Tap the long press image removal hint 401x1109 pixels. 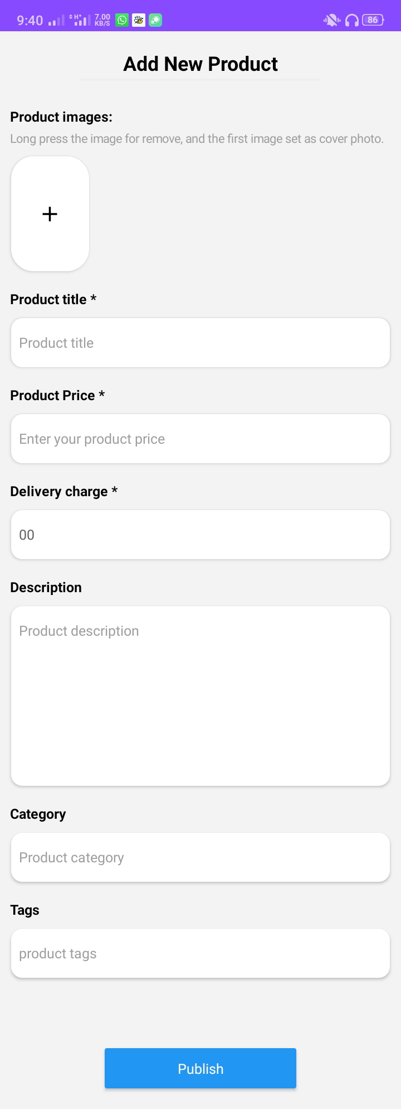pos(197,139)
